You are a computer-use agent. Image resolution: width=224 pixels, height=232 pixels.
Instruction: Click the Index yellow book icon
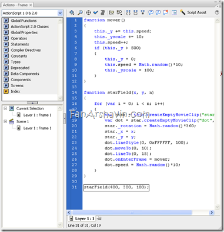click(6, 91)
